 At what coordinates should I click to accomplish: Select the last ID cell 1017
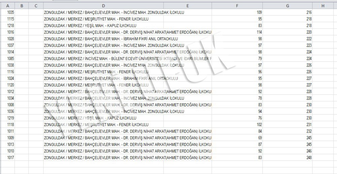click(x=10, y=157)
